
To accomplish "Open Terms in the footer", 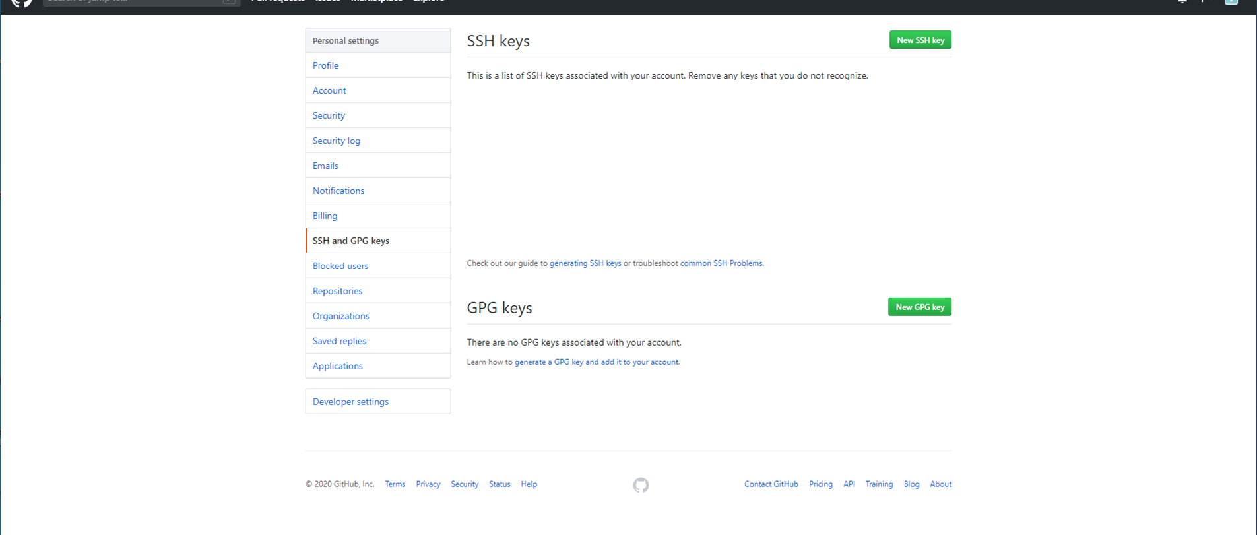I will click(395, 484).
